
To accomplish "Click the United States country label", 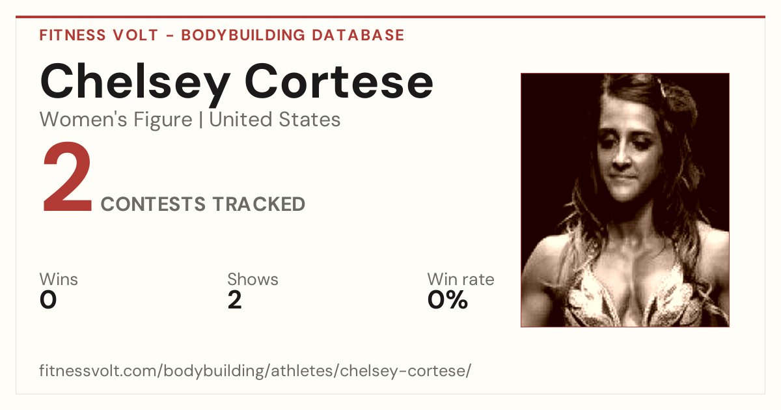I will coord(275,120).
